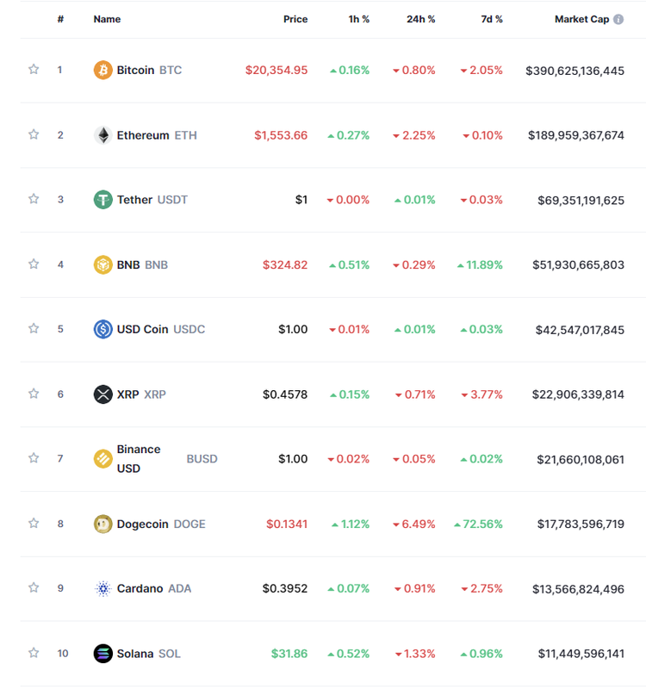Click the Solana logo icon

[102, 654]
